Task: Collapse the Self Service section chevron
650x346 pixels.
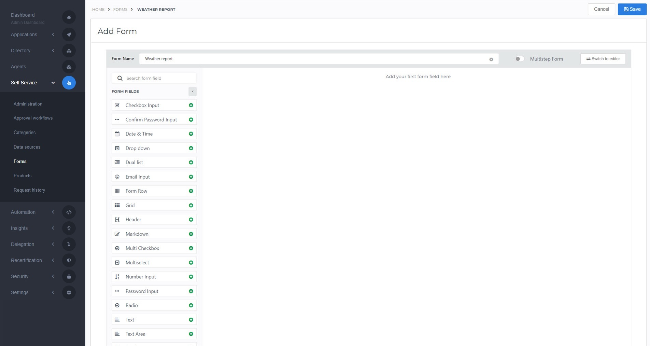Action: (x=53, y=83)
